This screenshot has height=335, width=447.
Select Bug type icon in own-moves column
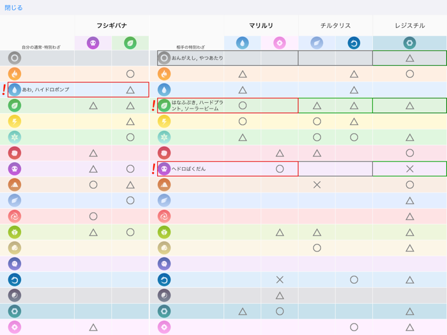pyautogui.click(x=15, y=232)
